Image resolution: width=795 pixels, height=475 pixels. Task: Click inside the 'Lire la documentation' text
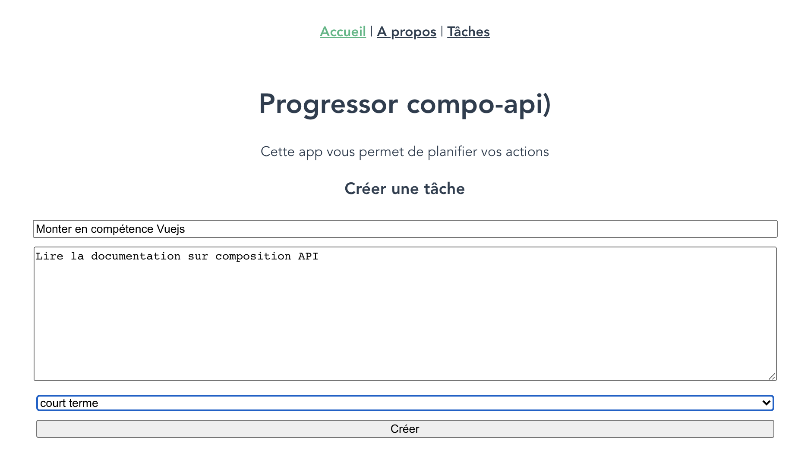click(x=177, y=256)
